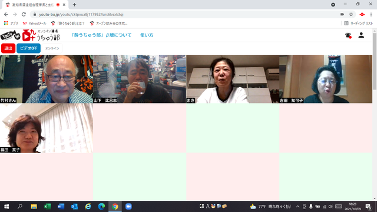Open the Chrome profile dropdown circle icon
The height and width of the screenshot is (212, 377).
(333, 5)
